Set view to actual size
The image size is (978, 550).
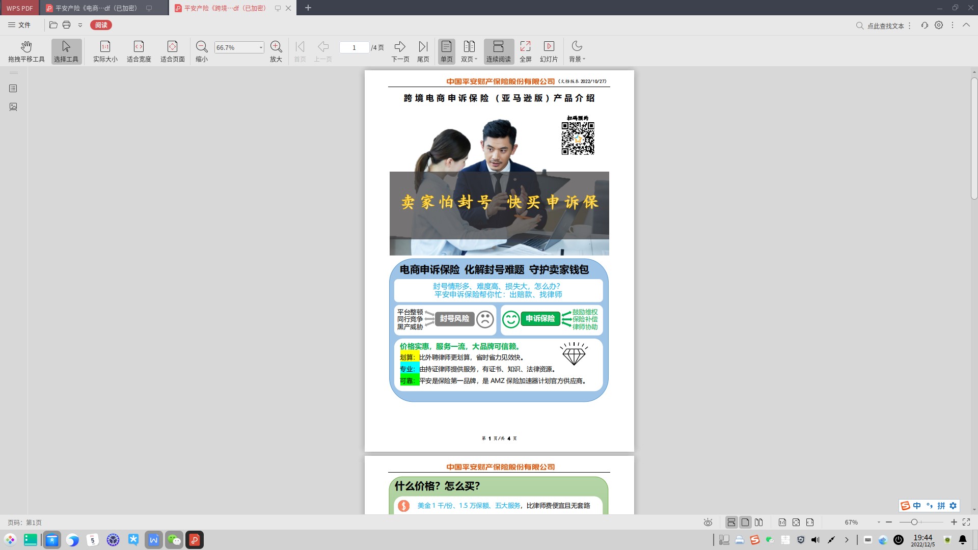[105, 51]
